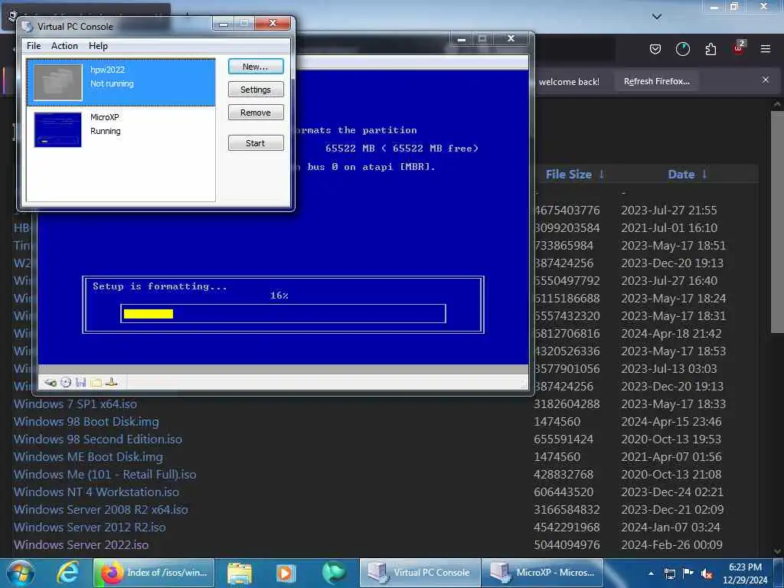Select the hpw2022 virtual machine entry
This screenshot has height=588, width=784.
click(x=121, y=83)
